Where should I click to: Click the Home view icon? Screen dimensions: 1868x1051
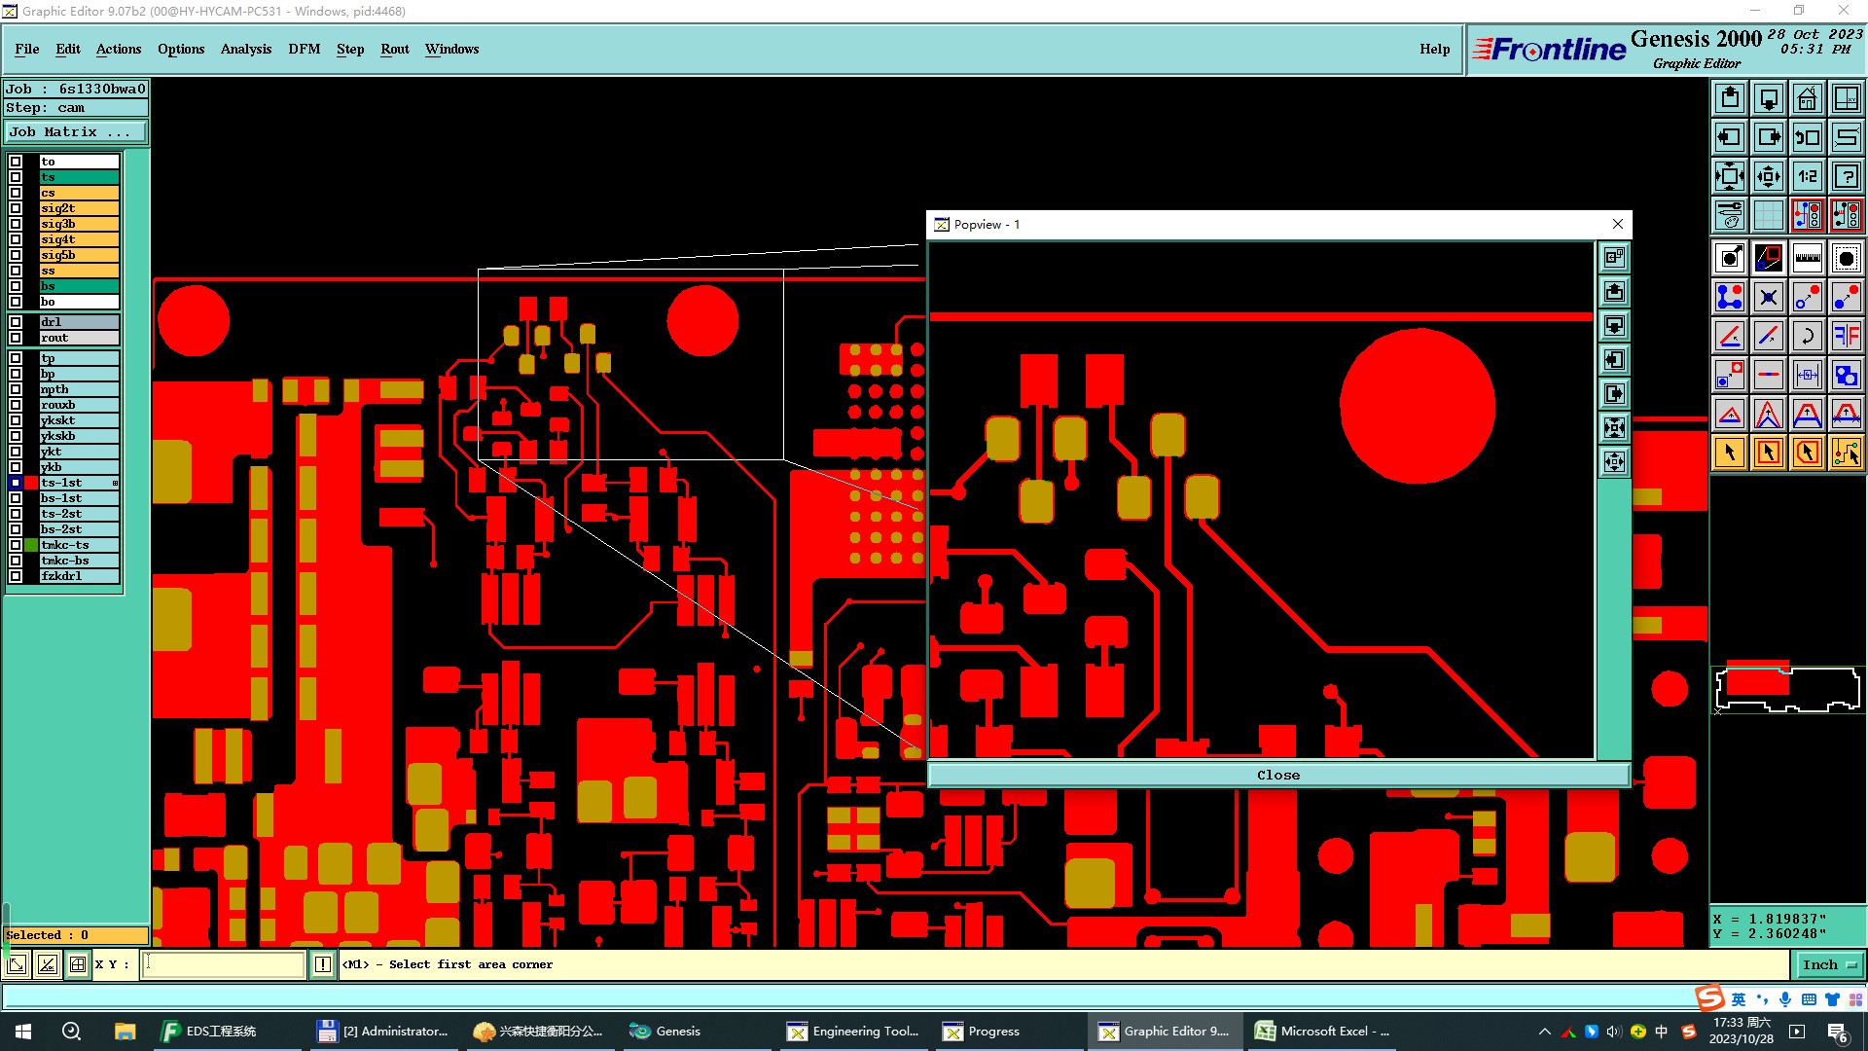1807,98
